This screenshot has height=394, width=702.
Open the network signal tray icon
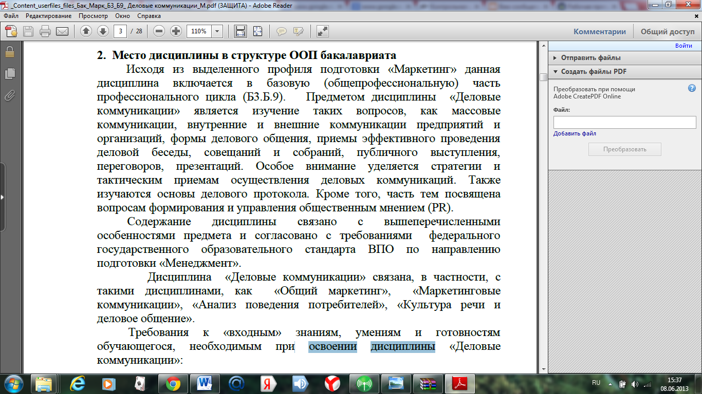[647, 384]
